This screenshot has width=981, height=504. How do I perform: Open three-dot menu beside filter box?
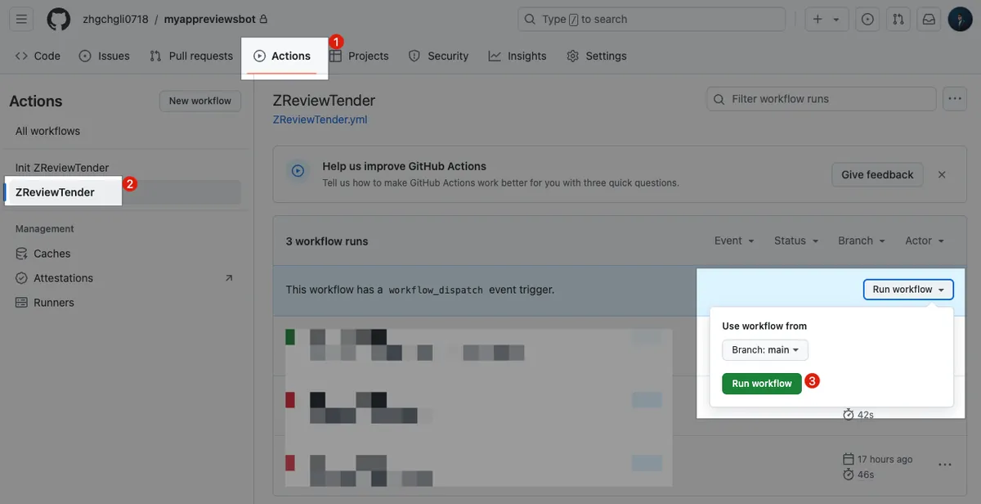[x=954, y=99]
